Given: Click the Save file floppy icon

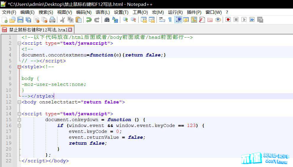Looking at the screenshot, I should 20,20.
